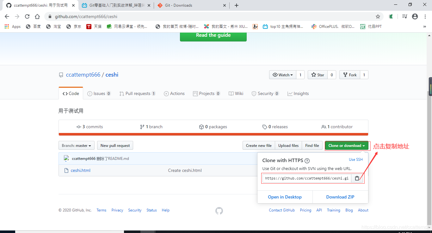This screenshot has width=432, height=233.
Task: Click Create new file button
Action: (259, 146)
